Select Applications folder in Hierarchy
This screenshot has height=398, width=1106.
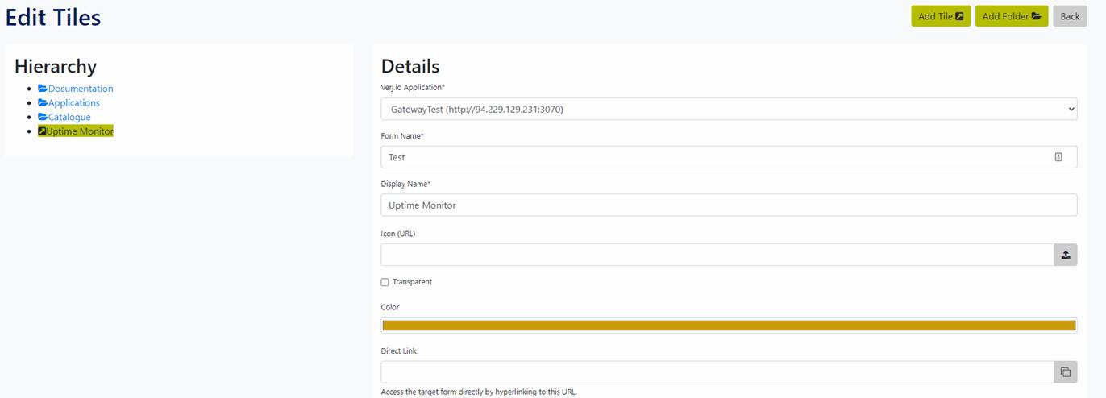click(74, 103)
